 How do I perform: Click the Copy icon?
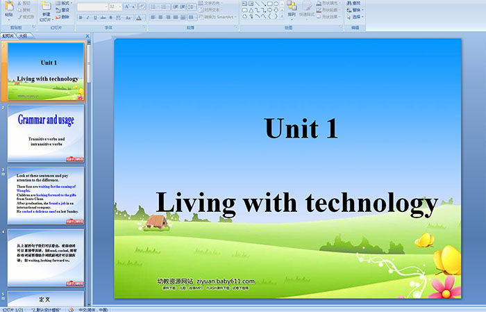[x=19, y=10]
